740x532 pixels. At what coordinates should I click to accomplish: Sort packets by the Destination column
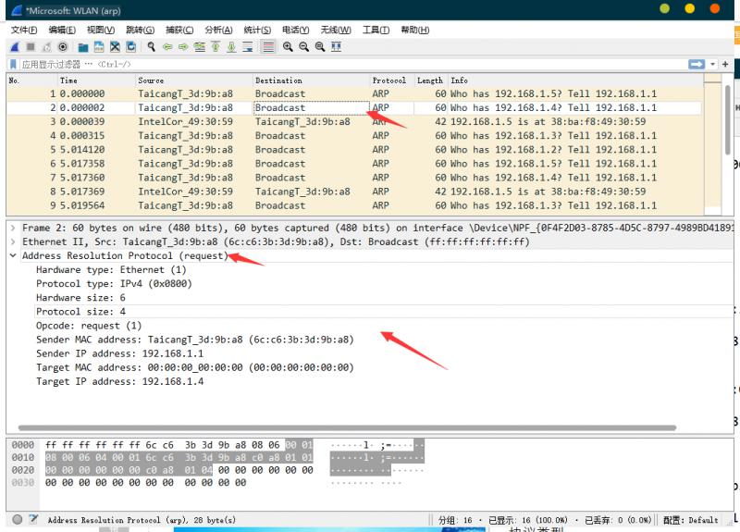pos(311,80)
